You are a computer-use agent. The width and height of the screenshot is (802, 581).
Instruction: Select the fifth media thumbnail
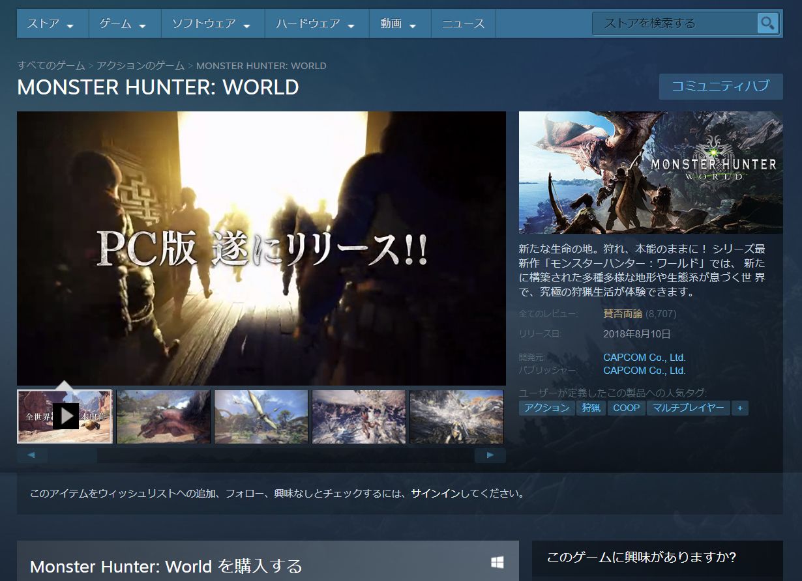pos(456,417)
